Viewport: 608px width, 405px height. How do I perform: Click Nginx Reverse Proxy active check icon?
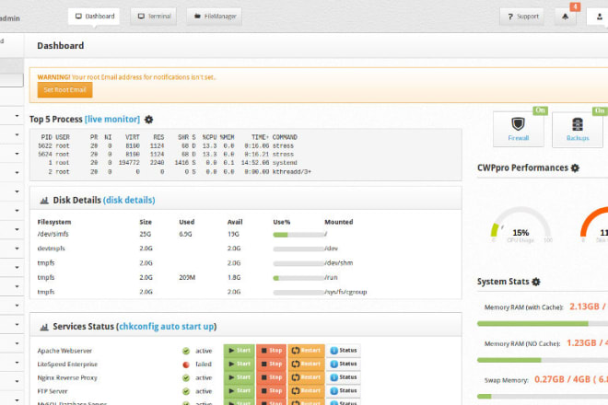(186, 378)
